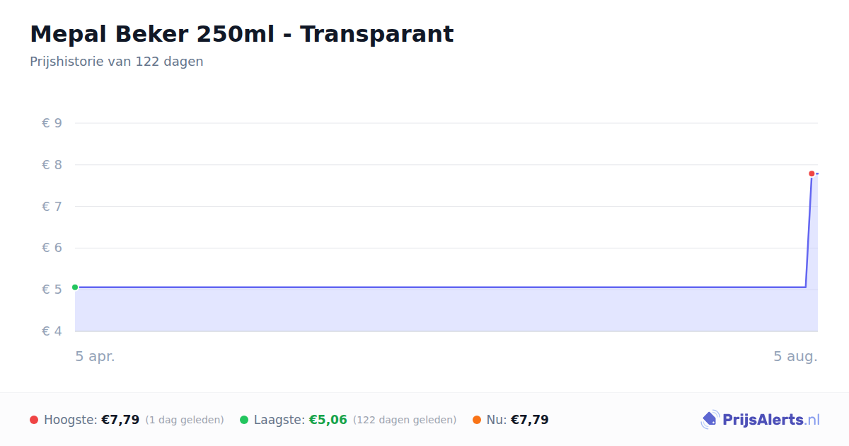This screenshot has width=849, height=446.
Task: Click the € 5 y-axis label
Action: click(52, 290)
